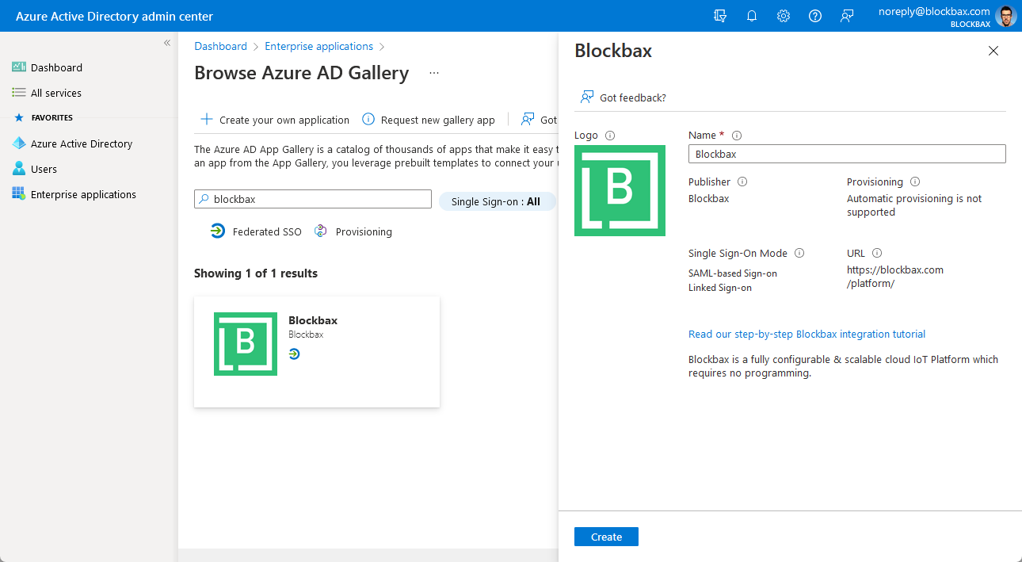Viewport: 1022px width, 562px height.
Task: Open the Blockbax integration tutorial link
Action: 806,334
